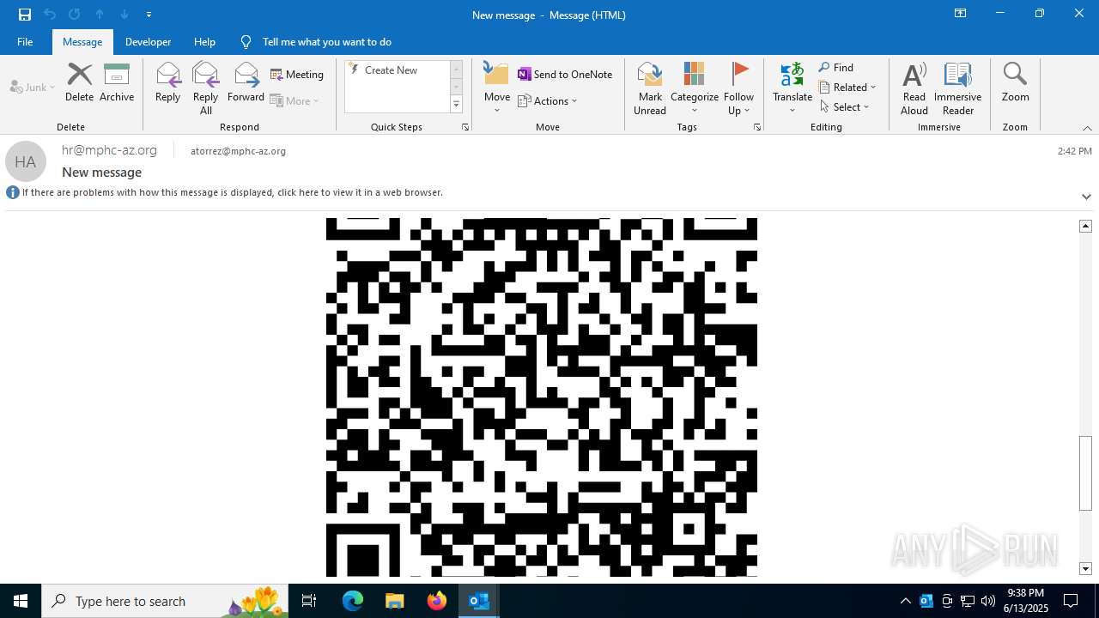Open the Help ribbon tab

tap(204, 41)
